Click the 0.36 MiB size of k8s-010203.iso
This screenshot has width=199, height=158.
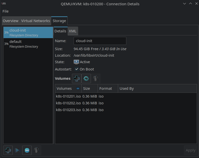pyautogui.click(x=90, y=110)
